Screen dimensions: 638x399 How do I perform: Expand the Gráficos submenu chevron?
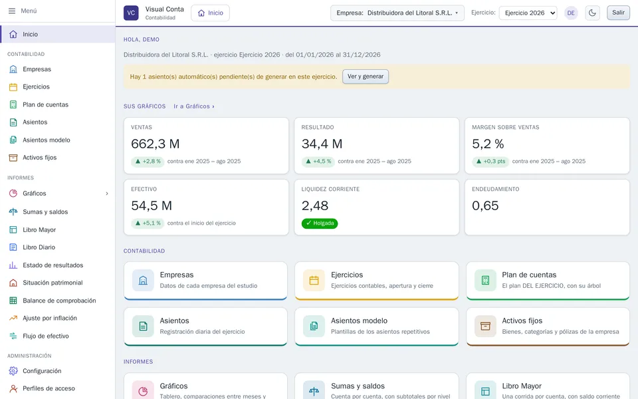coord(107,194)
